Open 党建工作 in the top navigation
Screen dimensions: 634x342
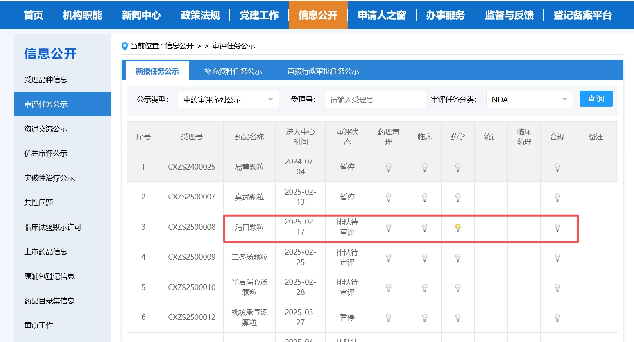259,15
